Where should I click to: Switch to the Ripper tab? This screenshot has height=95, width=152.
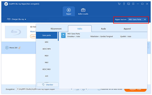[x=69, y=11]
